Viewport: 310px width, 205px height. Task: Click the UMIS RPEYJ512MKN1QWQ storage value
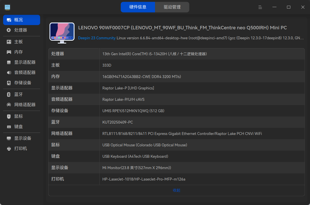(x=133, y=111)
